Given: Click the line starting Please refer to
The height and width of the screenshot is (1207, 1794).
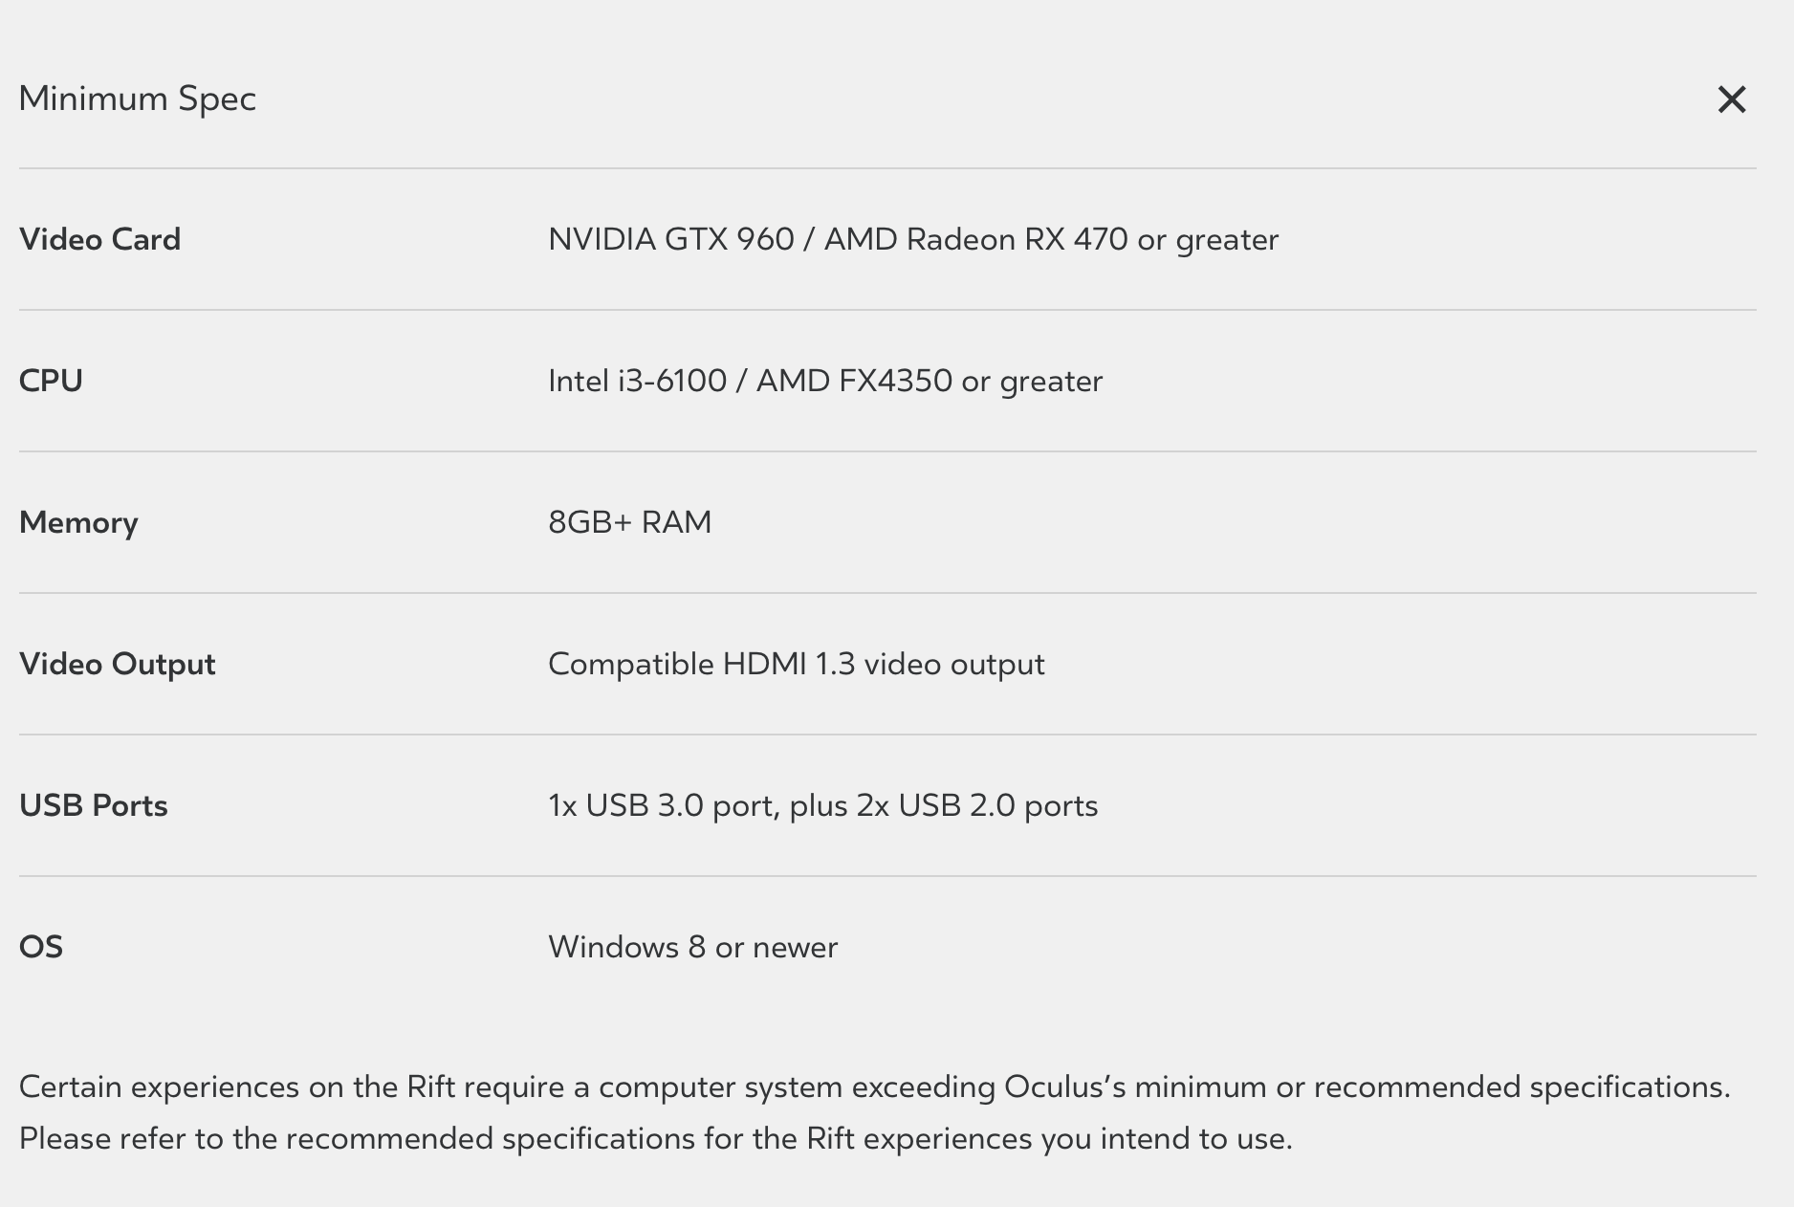Looking at the screenshot, I should point(656,1139).
